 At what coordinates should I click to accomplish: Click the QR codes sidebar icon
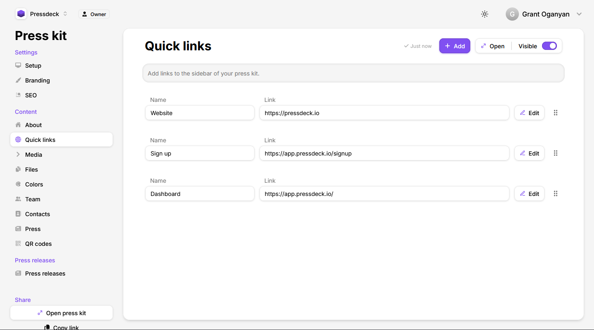tap(18, 244)
